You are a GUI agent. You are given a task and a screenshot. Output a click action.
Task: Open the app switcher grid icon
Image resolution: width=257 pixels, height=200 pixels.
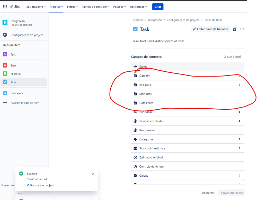[x=5, y=6]
